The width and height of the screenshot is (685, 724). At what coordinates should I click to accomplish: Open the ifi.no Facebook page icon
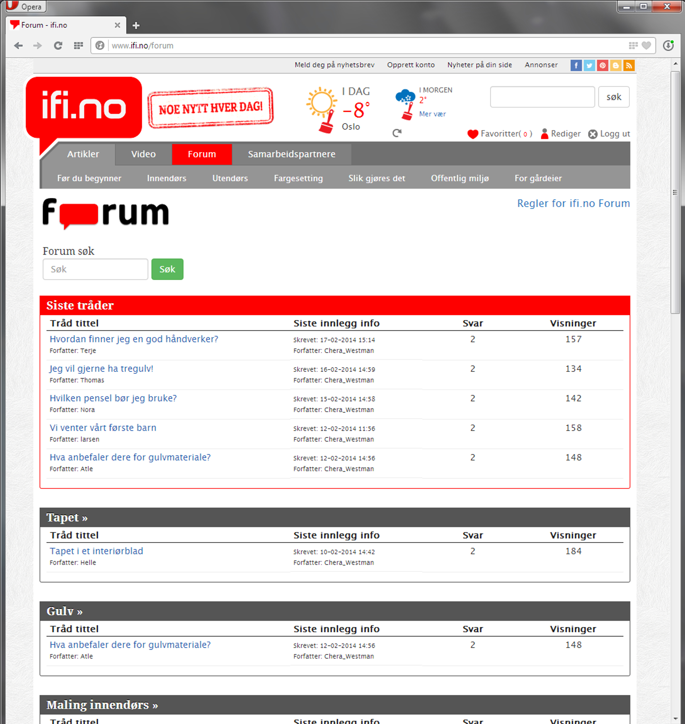[576, 65]
